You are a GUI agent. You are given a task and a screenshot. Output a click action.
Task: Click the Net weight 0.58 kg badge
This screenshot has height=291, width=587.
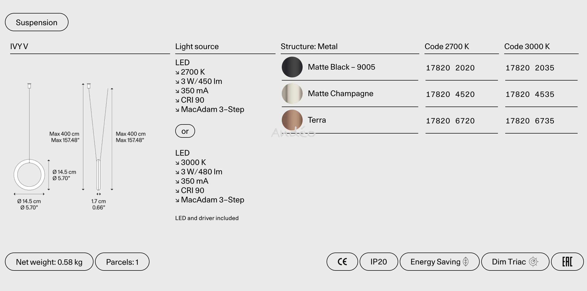coord(49,262)
